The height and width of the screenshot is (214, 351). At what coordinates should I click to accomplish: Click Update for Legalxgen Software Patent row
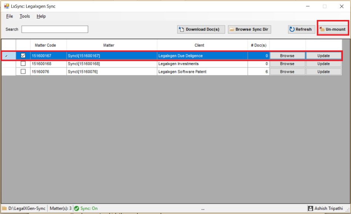[323, 72]
